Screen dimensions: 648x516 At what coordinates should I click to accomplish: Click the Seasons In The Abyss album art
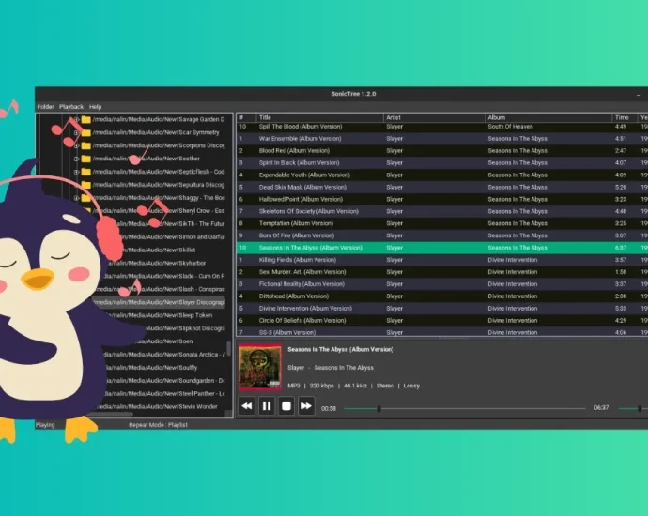[260, 367]
